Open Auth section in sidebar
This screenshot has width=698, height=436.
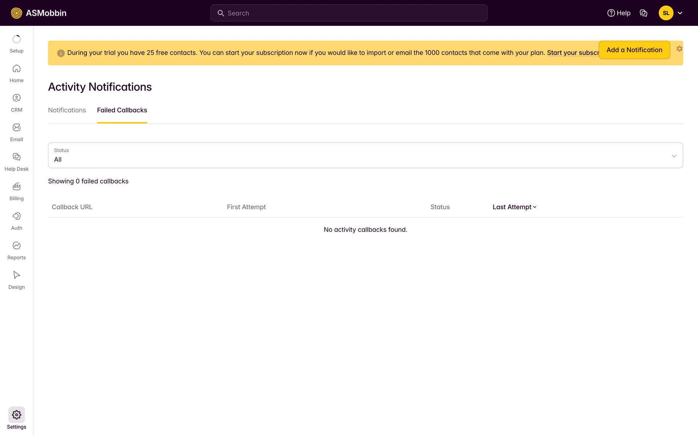tap(16, 221)
